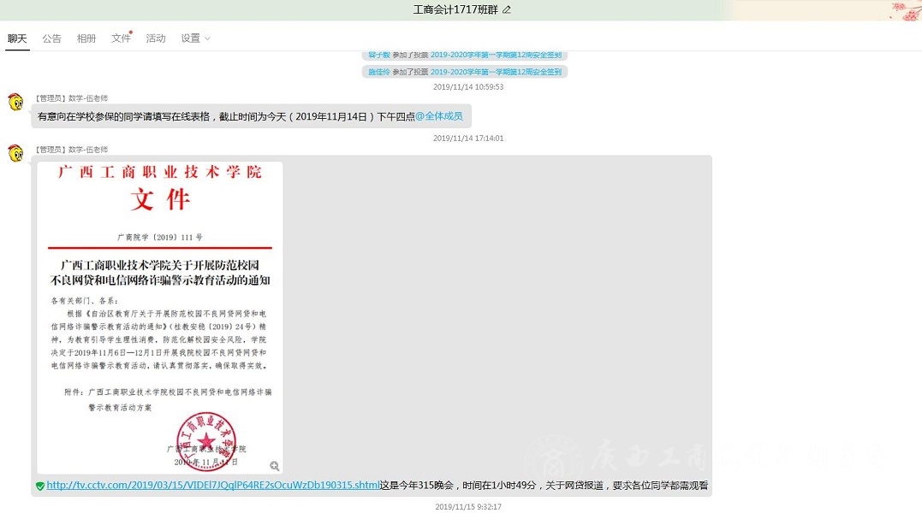This screenshot has height=513, width=922.
Task: Click the timestamp 2019/11/14 17:14:01
Action: 468,139
